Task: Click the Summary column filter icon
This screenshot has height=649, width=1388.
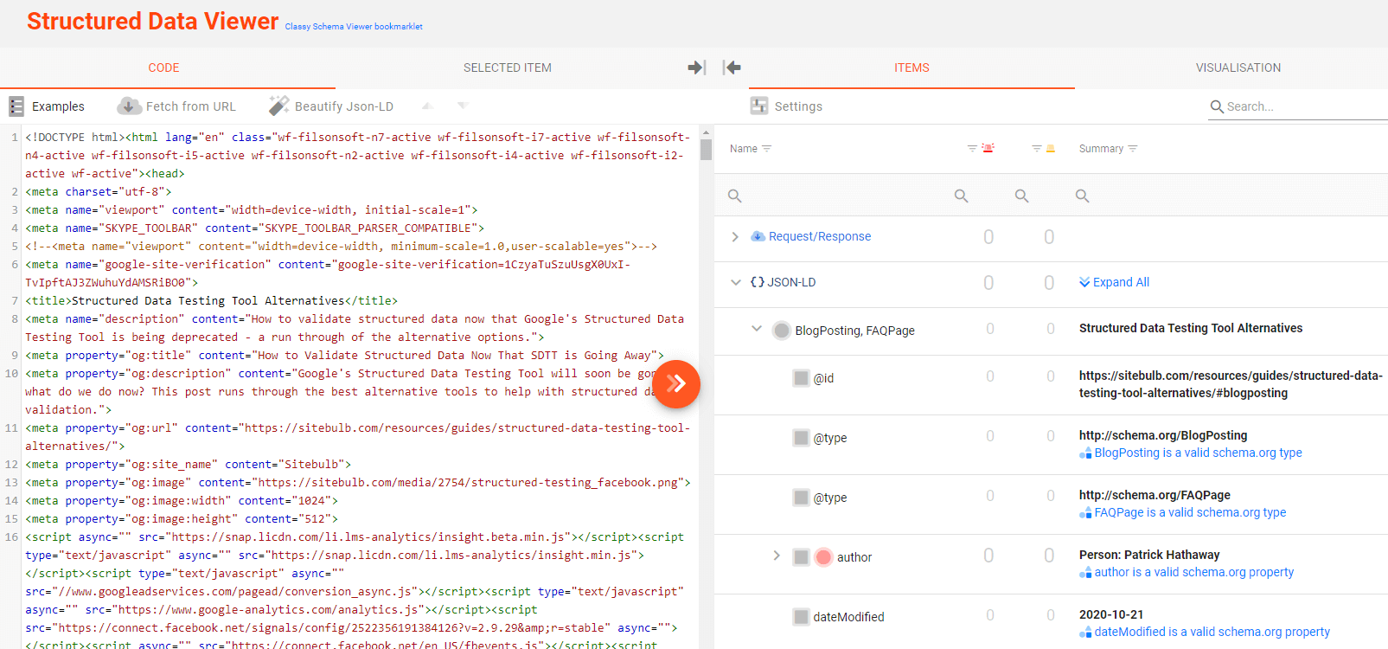Action: click(x=1133, y=149)
